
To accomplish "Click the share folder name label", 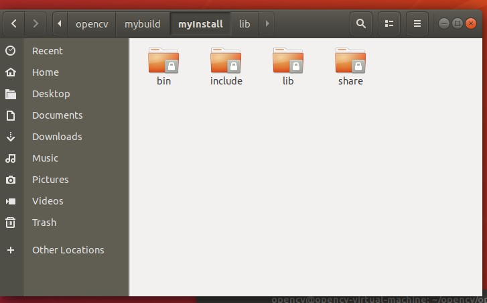I will pos(350,81).
